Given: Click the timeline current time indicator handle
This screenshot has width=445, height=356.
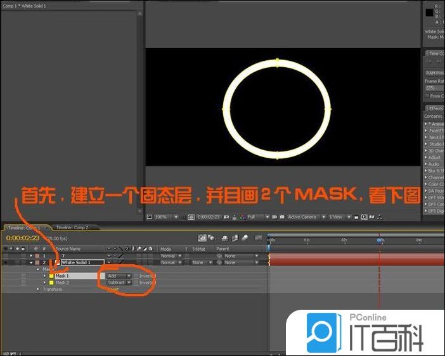Looking at the screenshot, I should pos(380,241).
